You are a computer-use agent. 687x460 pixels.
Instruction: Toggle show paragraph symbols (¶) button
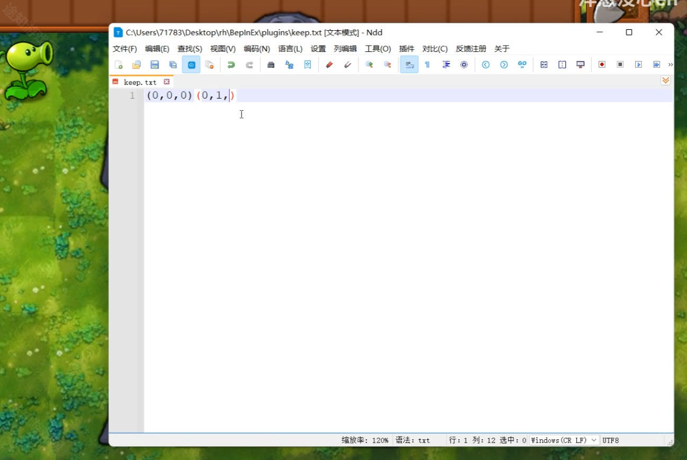(x=427, y=65)
